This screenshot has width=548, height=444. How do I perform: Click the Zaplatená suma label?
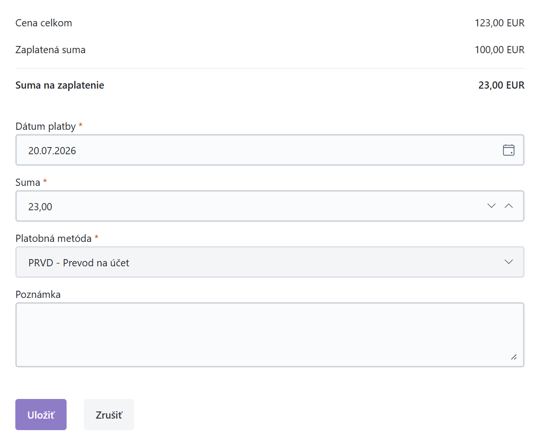coord(50,50)
